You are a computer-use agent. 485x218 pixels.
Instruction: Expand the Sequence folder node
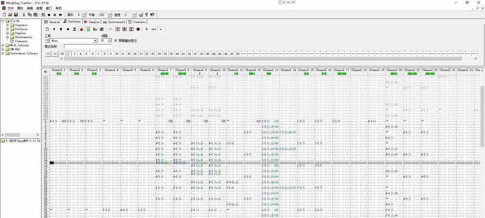click(8, 25)
